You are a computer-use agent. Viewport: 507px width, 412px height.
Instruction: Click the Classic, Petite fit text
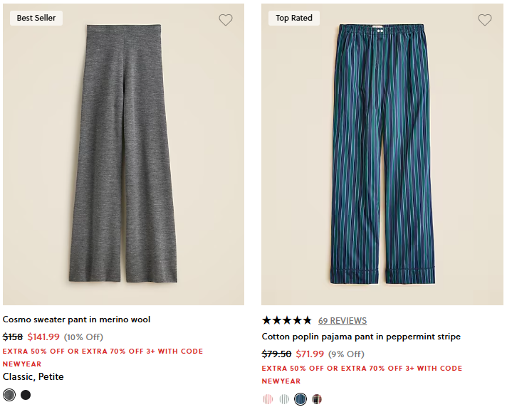point(33,376)
